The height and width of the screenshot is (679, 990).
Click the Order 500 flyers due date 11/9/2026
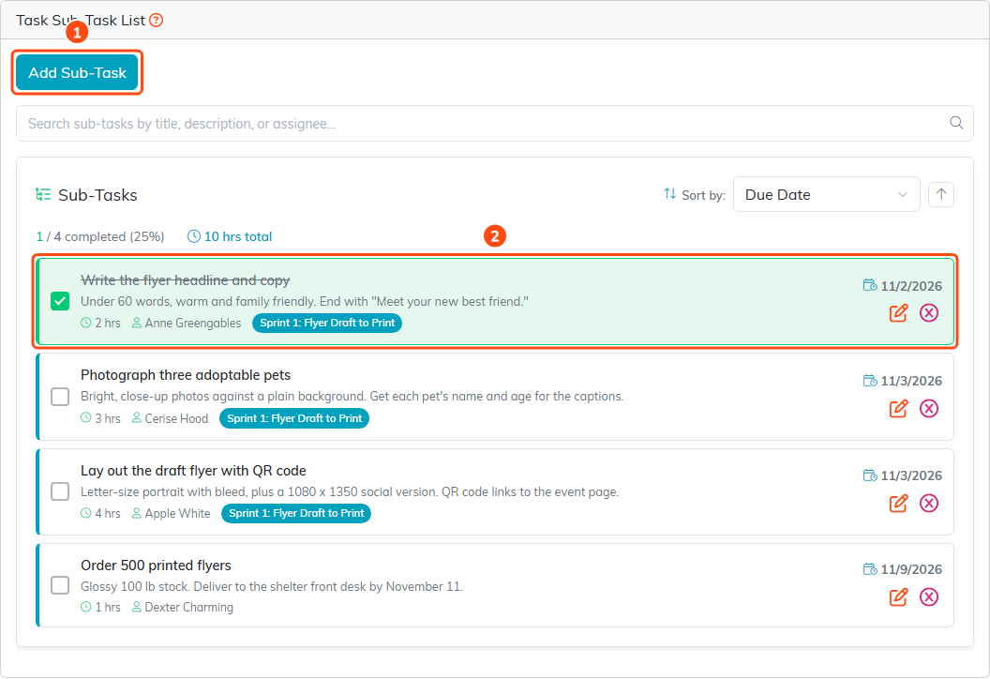click(911, 569)
